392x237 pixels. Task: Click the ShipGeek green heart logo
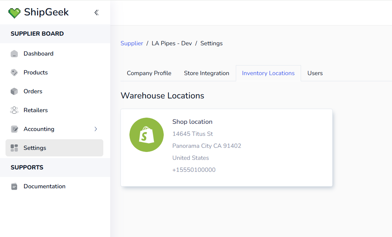(x=14, y=13)
